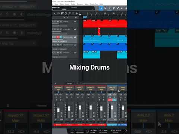Mute the second Impact XT mixer channel

67,97
